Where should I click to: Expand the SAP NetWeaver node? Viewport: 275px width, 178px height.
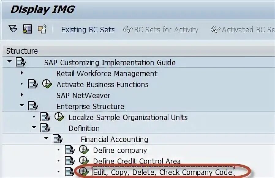coord(22,95)
